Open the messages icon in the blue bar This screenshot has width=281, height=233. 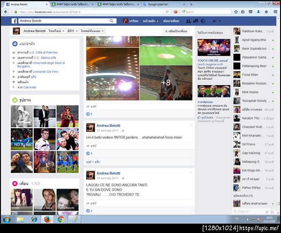195,21
